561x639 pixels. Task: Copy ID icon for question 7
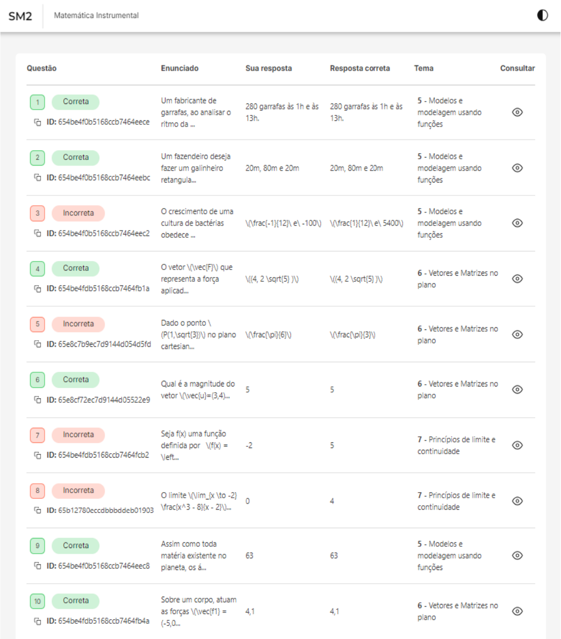38,455
